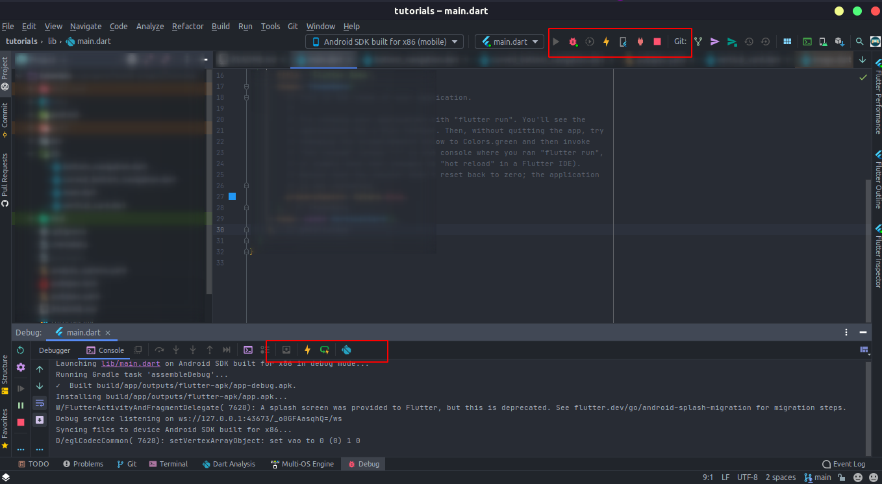Open the SDK Manager from the toolbar
This screenshot has height=484, width=882.
(x=838, y=41)
